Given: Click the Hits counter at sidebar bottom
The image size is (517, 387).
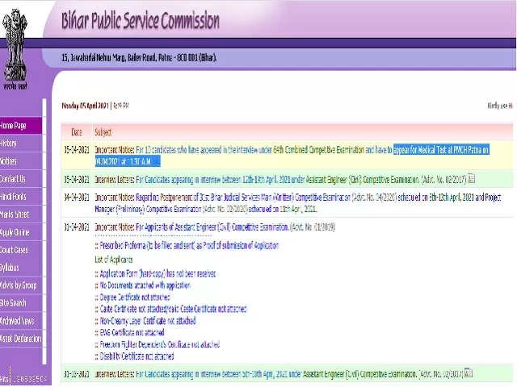Looking at the screenshot, I should pos(23,379).
